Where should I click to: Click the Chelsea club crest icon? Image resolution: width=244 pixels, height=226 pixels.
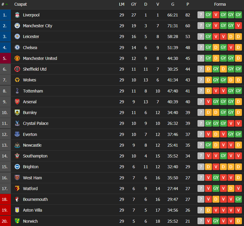[x=17, y=47]
